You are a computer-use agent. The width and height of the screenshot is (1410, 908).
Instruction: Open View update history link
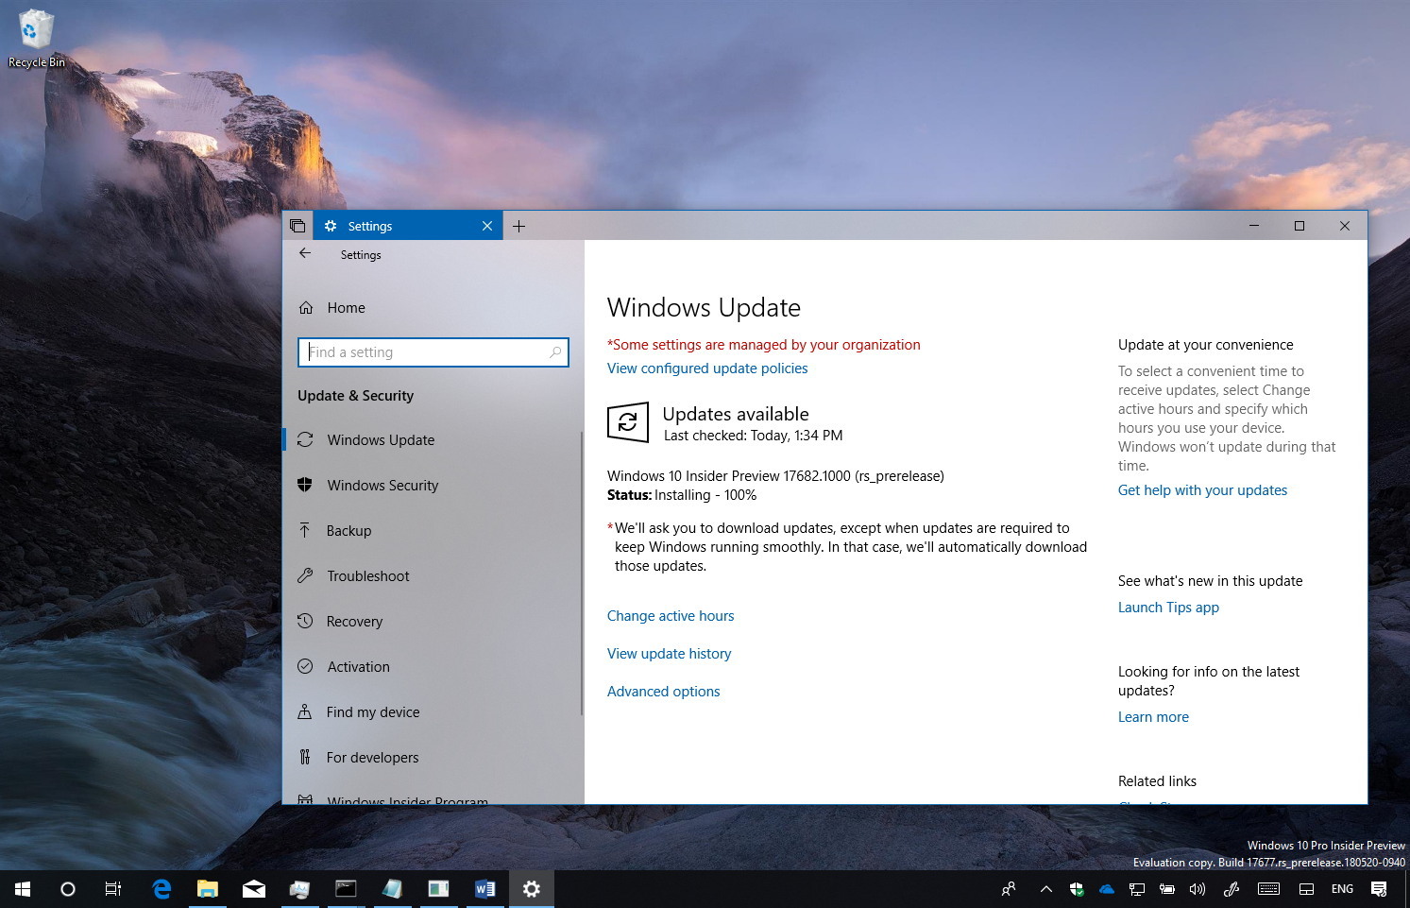coord(669,654)
